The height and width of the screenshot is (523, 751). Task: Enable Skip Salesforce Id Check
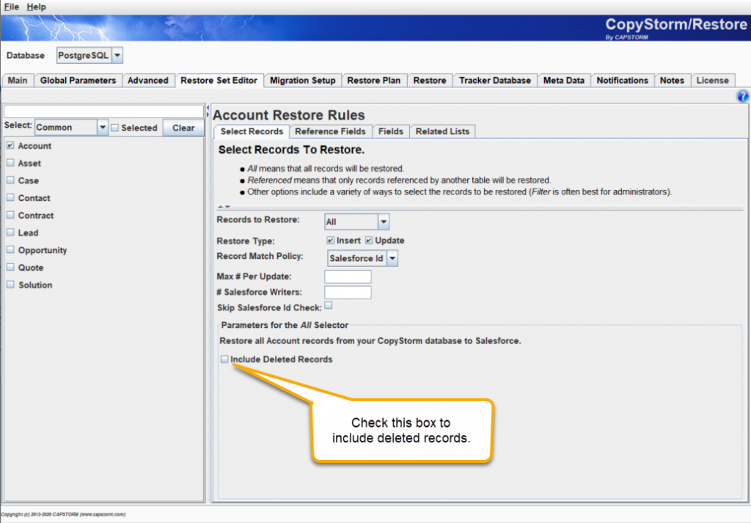(x=329, y=305)
